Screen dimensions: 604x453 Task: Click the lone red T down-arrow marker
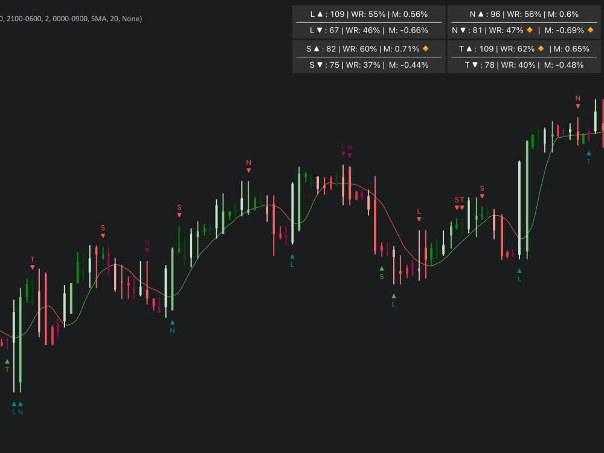point(33,263)
